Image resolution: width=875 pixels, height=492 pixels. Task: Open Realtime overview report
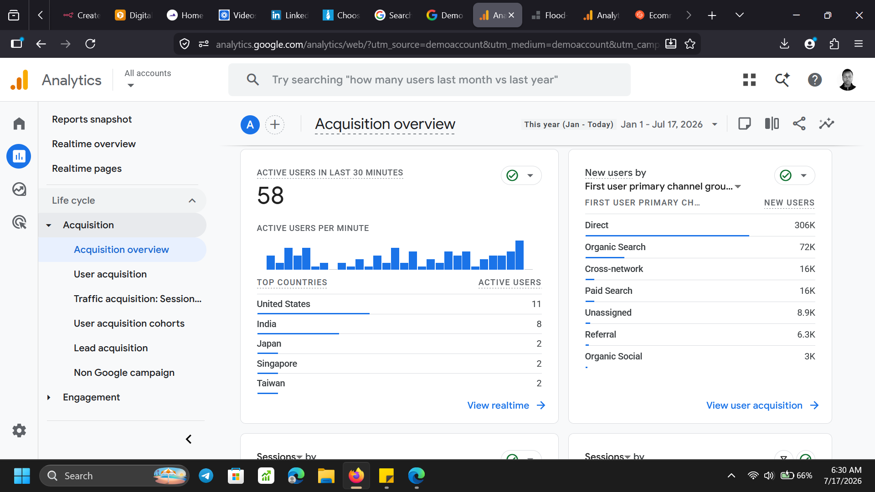pos(93,144)
